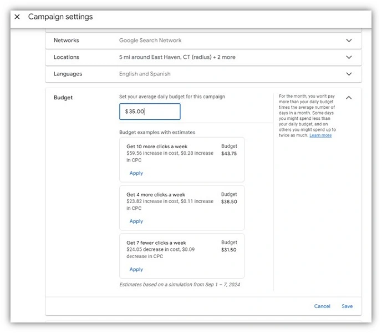Image resolution: width=382 pixels, height=333 pixels.
Task: Click the Budget section label
Action: click(x=63, y=98)
